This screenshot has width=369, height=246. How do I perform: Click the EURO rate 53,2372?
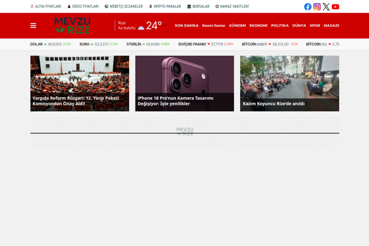click(101, 44)
